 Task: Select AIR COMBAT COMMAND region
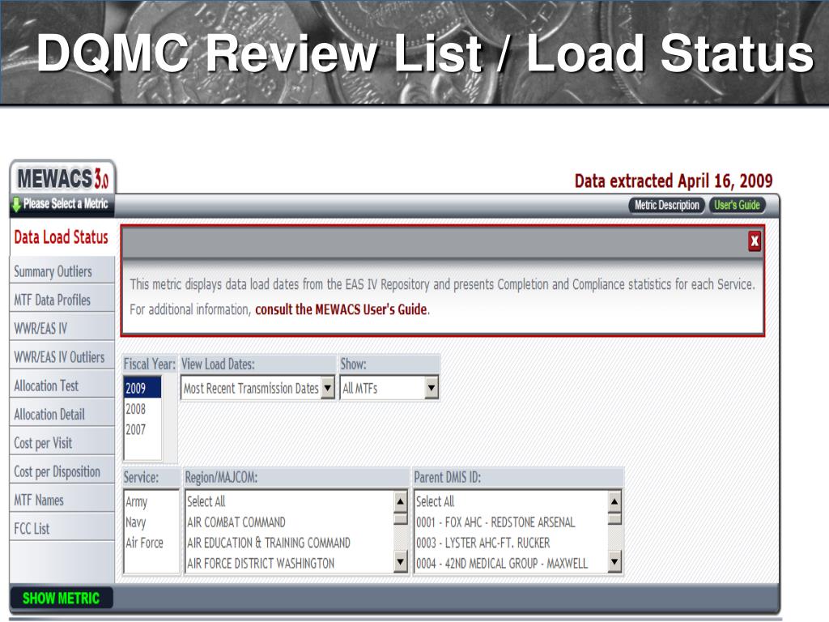click(x=290, y=522)
